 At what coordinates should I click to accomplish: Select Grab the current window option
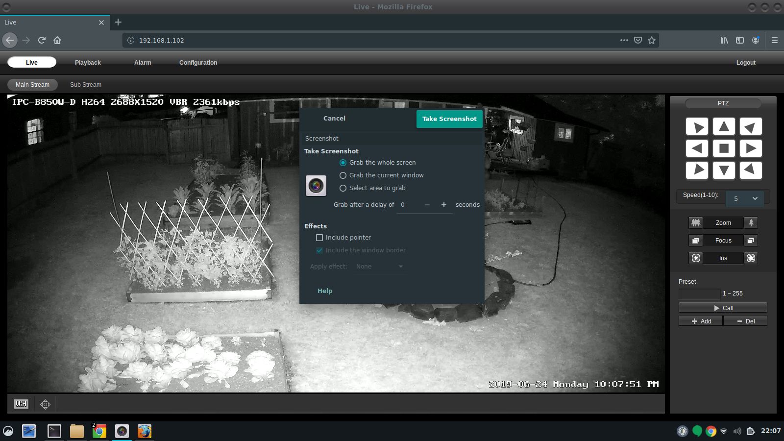[343, 175]
